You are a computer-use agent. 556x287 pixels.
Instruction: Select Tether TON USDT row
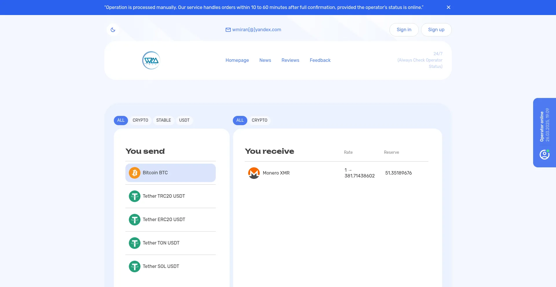click(x=171, y=243)
